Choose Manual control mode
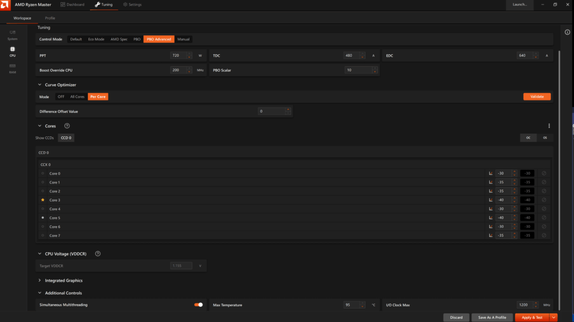 click(x=183, y=39)
